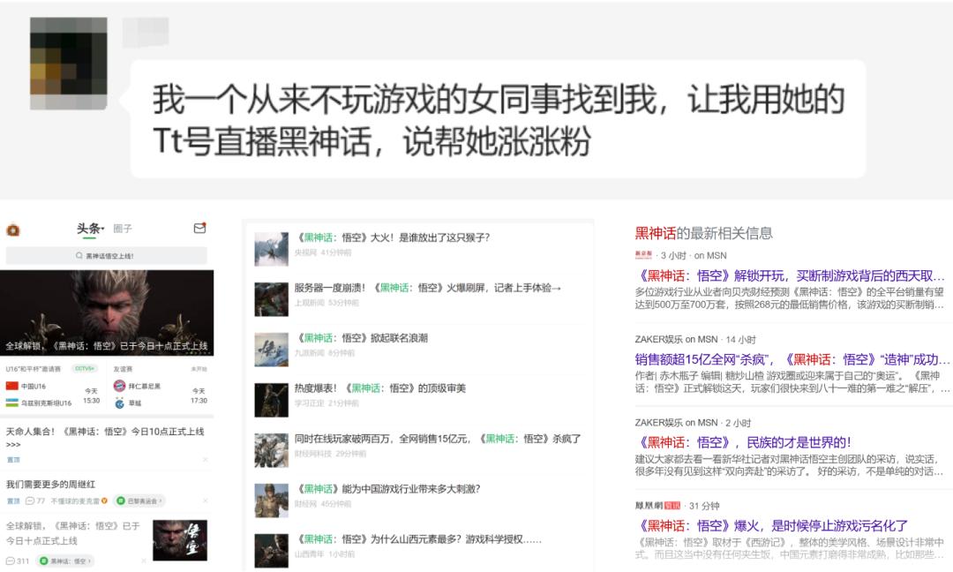Open post 我们需要更多的周继红

[50, 485]
